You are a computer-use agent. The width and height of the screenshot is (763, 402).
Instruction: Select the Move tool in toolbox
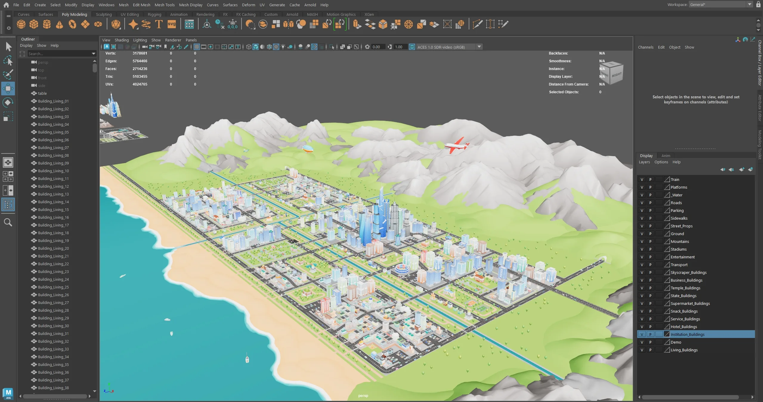[x=8, y=89]
